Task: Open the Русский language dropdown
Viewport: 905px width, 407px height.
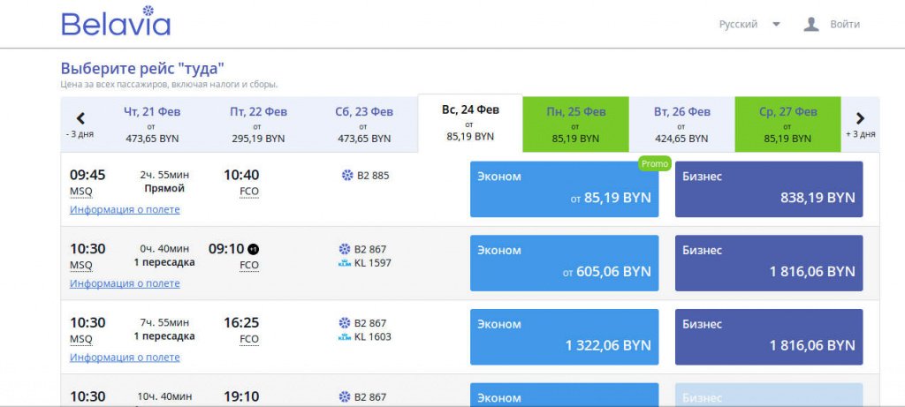Action: pos(749,24)
